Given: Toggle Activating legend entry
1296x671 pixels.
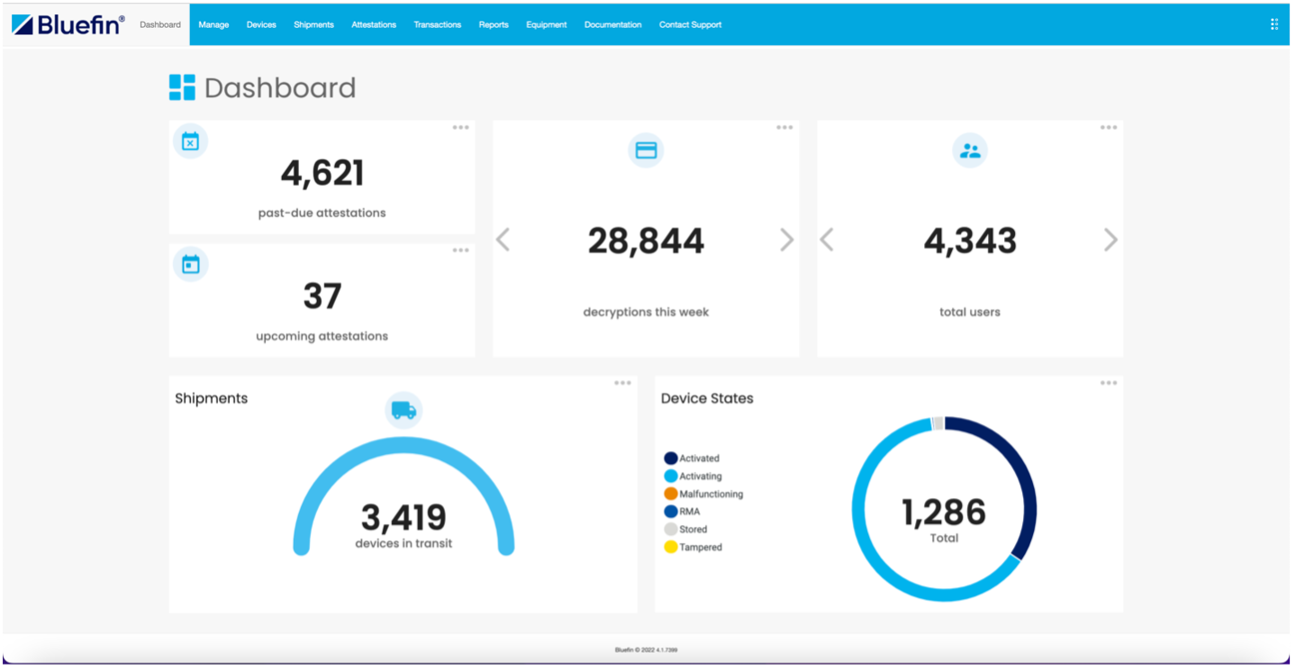Looking at the screenshot, I should pos(693,476).
